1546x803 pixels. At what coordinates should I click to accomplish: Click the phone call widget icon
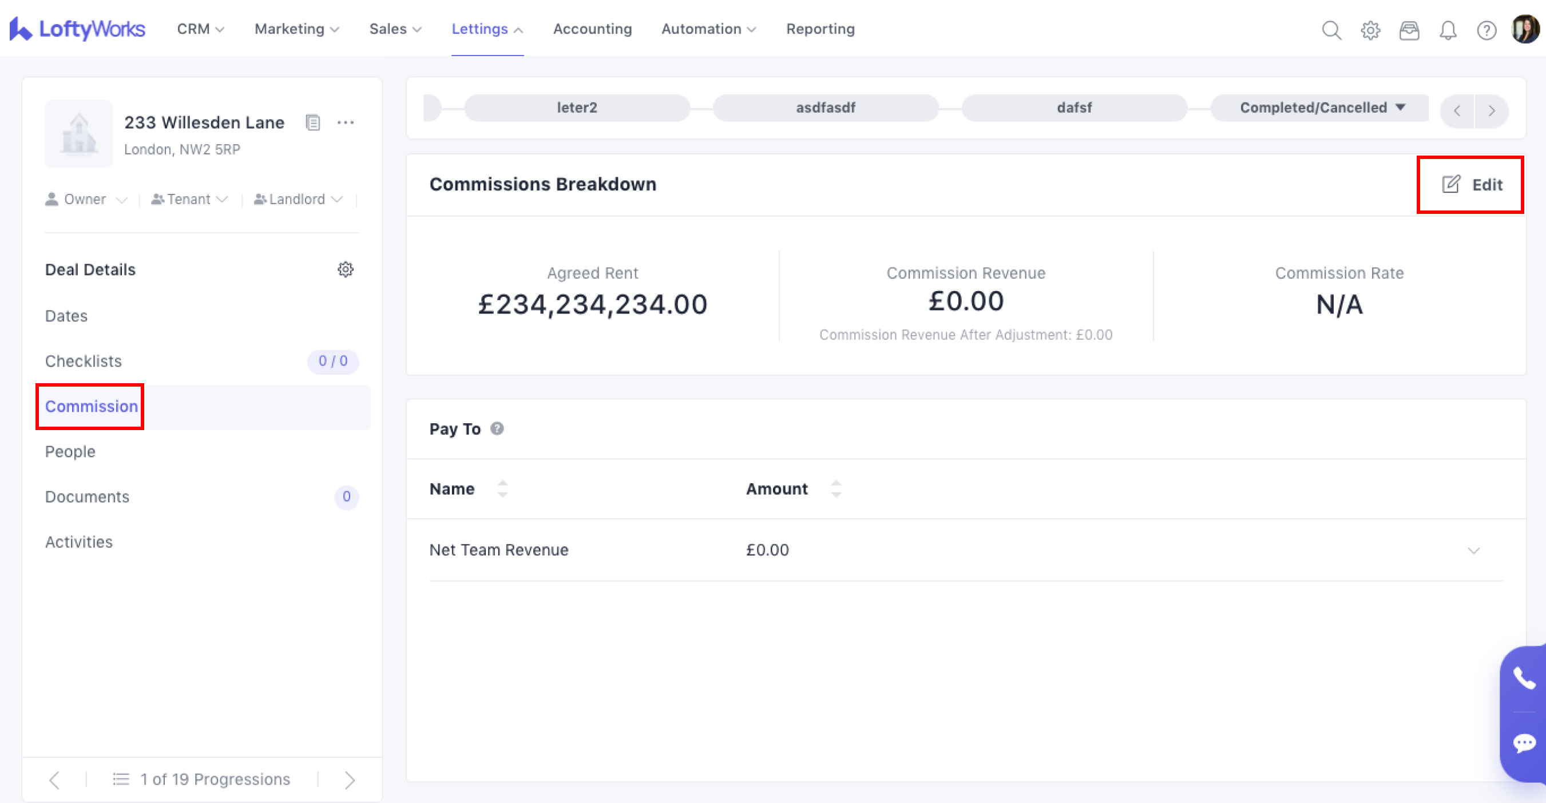(1524, 678)
